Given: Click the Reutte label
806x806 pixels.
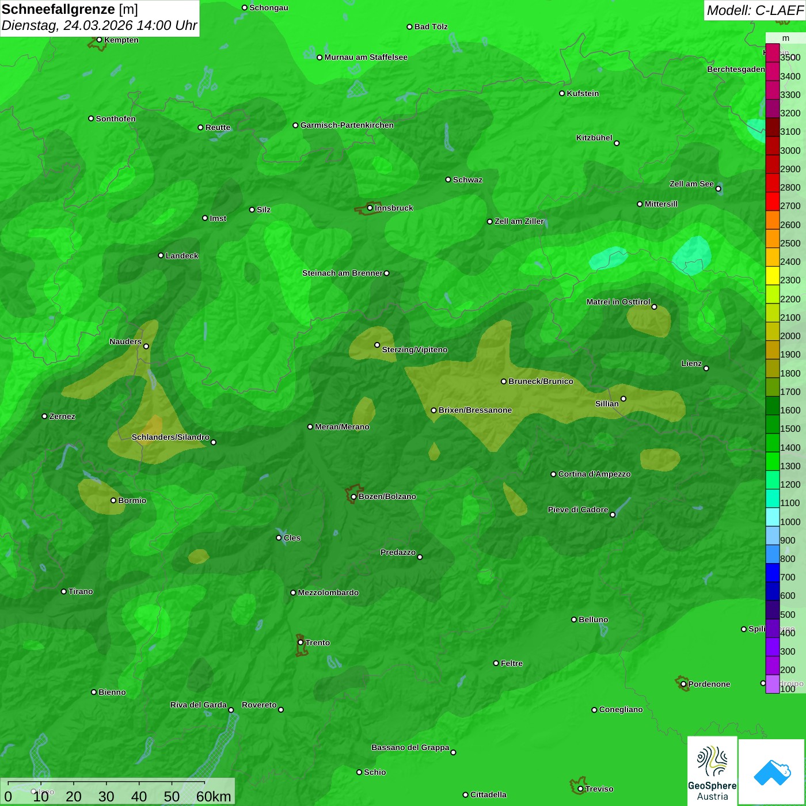Looking at the screenshot, I should click(x=218, y=127).
